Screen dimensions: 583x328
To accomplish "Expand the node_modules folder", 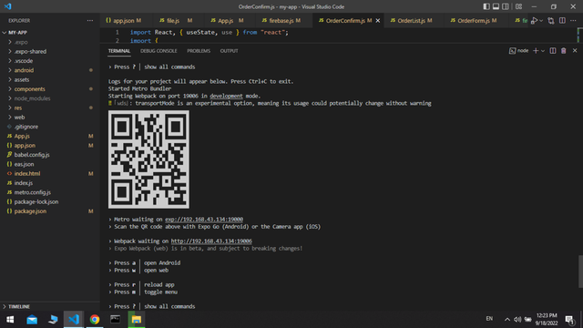I will [x=50, y=98].
